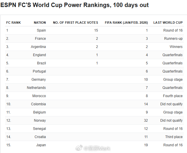Screen dimensions: 187x153
Task: Click Germany in the nation column
Action: (39, 80)
